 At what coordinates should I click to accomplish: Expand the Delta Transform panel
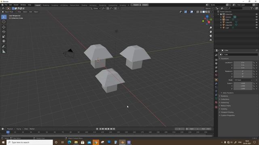point(228,93)
